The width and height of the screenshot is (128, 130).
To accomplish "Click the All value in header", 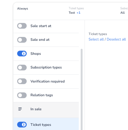I will coord(123,13).
